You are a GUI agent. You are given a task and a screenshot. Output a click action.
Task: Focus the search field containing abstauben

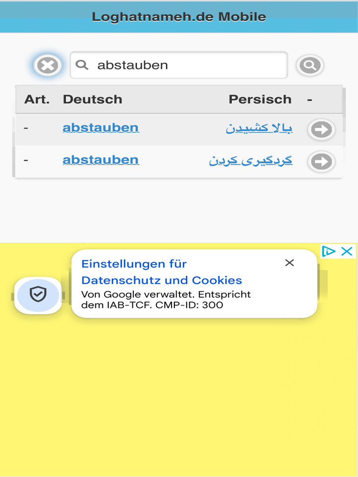(186, 65)
